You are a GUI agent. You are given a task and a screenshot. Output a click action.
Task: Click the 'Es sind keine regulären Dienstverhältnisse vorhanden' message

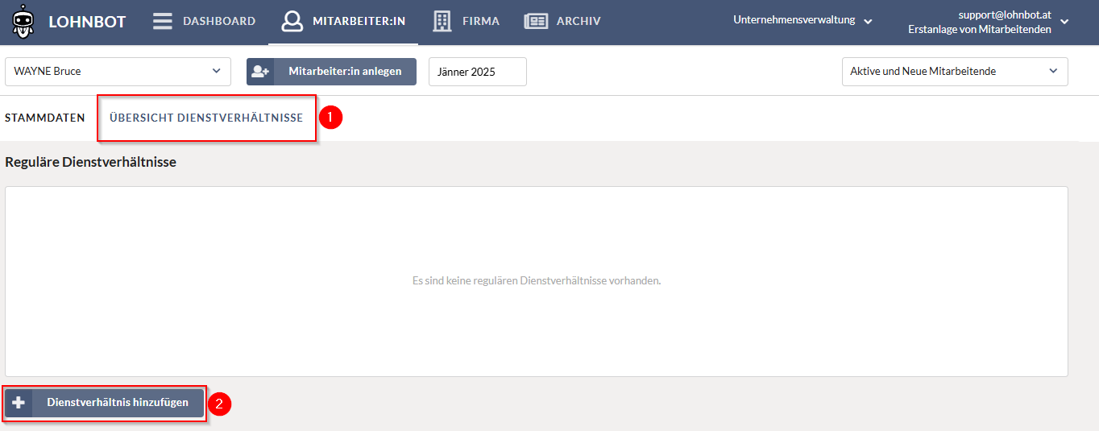click(537, 281)
